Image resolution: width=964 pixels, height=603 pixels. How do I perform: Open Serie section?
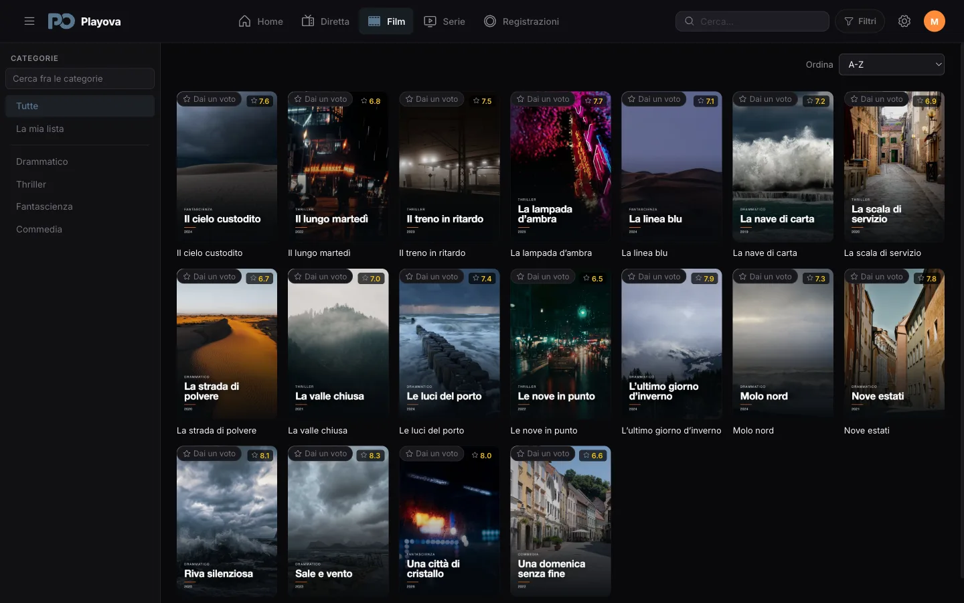(445, 21)
